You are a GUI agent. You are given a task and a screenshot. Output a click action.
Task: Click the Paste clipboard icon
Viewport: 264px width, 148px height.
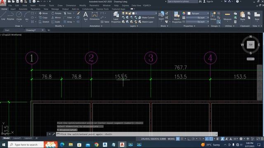click(x=243, y=16)
